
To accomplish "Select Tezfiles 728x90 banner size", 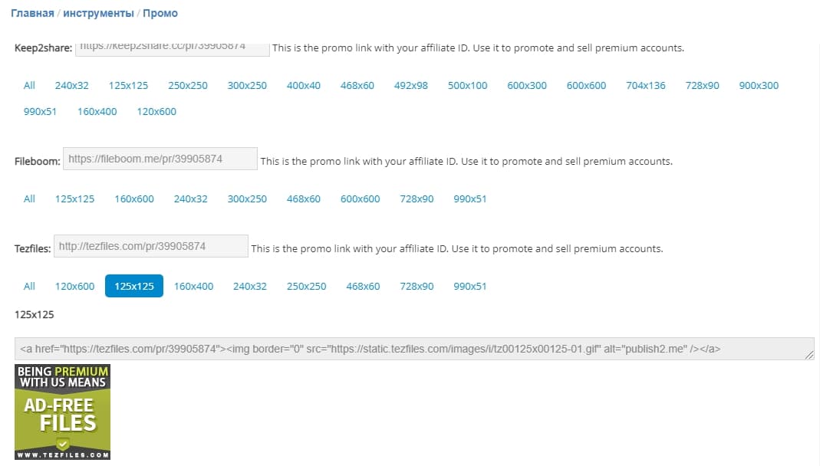I will pyautogui.click(x=417, y=286).
